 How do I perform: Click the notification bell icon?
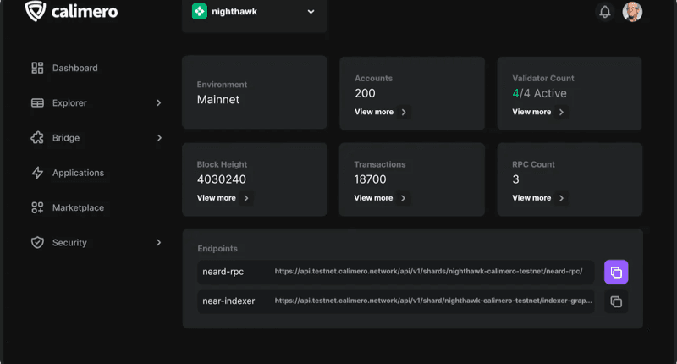605,12
